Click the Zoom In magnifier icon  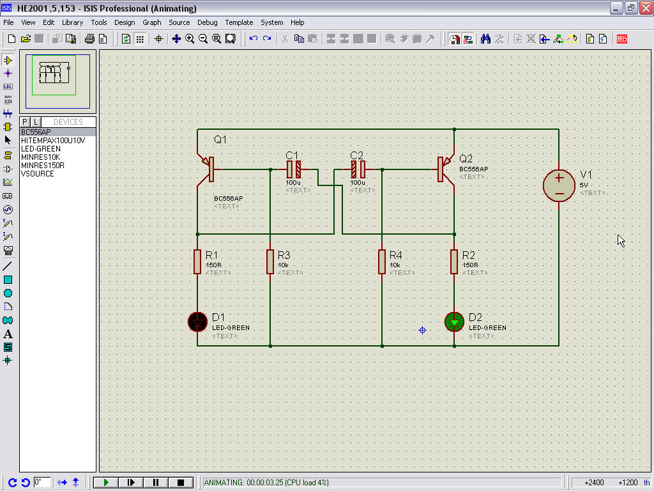click(x=190, y=39)
